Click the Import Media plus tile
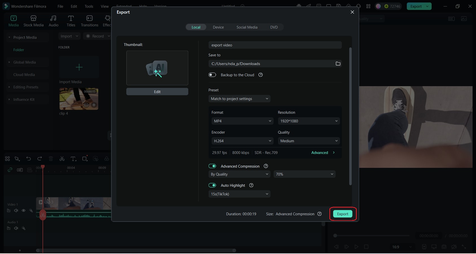 [x=79, y=67]
